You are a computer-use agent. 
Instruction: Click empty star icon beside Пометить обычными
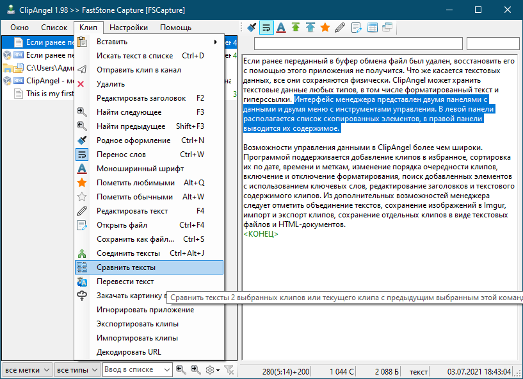[82, 196]
